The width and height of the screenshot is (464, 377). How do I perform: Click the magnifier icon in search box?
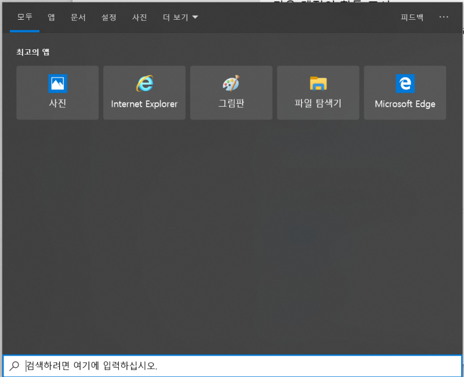coord(14,366)
